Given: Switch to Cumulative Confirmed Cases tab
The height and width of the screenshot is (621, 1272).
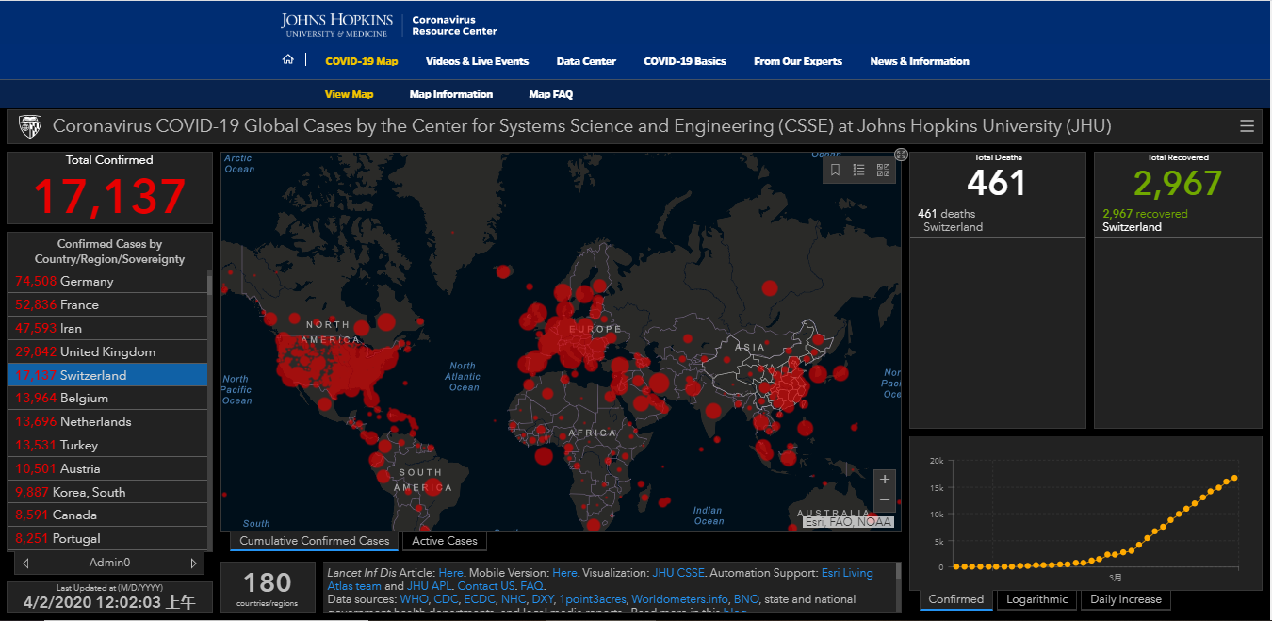Looking at the screenshot, I should pos(315,541).
